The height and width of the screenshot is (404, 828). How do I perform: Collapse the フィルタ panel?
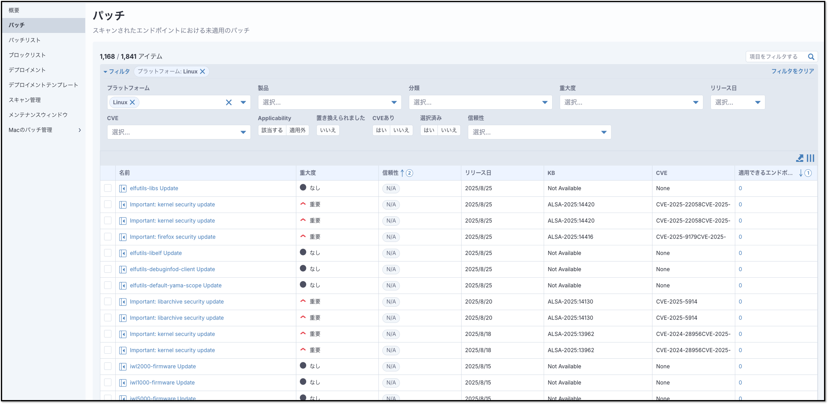tap(117, 71)
